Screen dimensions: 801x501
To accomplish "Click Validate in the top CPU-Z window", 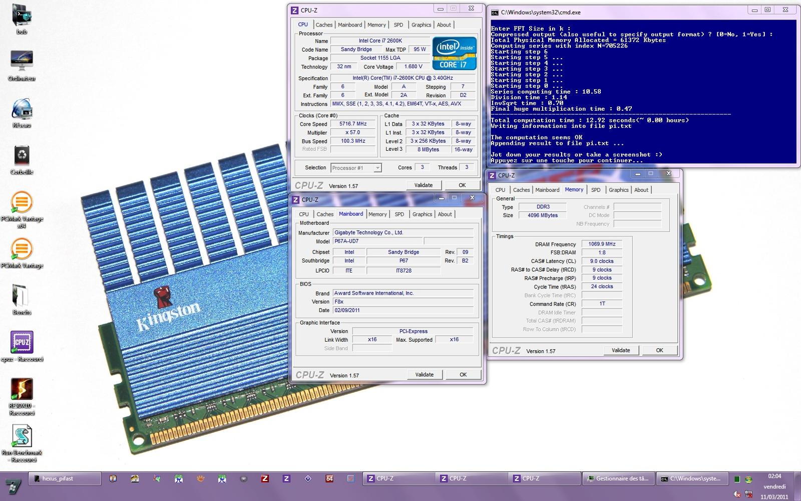I will [x=424, y=185].
